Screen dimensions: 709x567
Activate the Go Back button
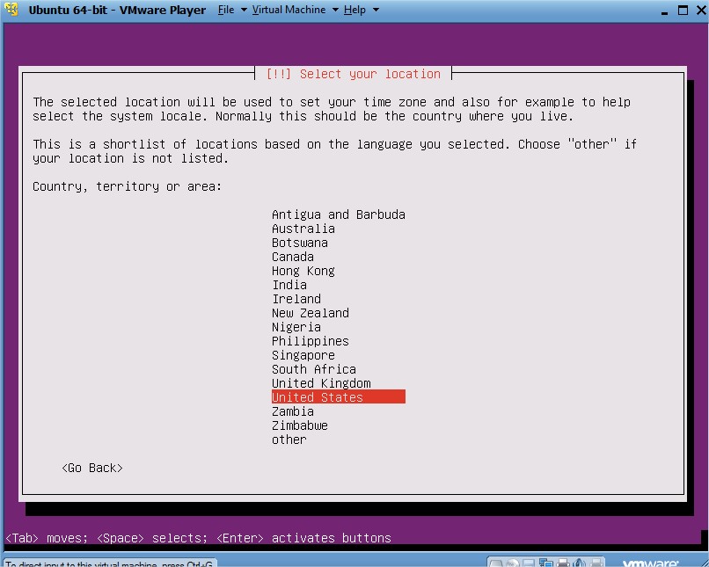click(x=92, y=468)
